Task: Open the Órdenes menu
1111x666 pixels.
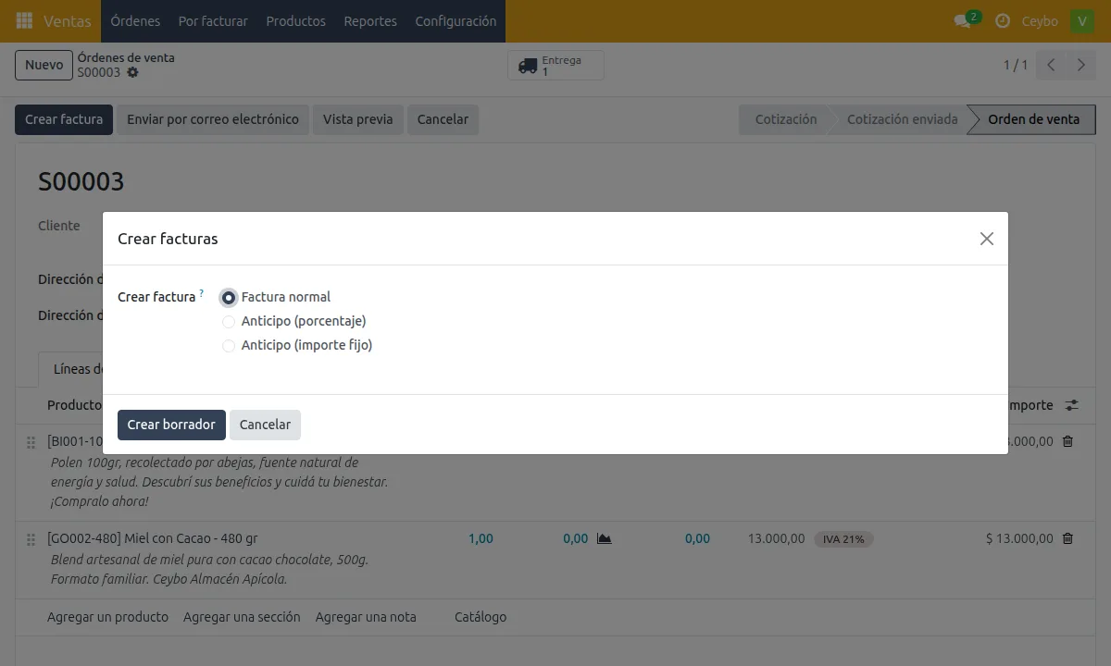Action: (x=135, y=20)
